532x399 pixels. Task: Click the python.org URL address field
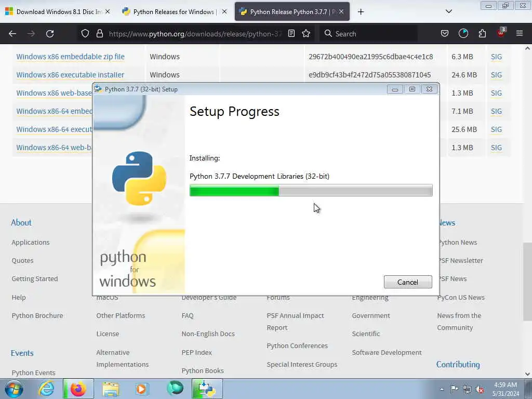pos(195,34)
